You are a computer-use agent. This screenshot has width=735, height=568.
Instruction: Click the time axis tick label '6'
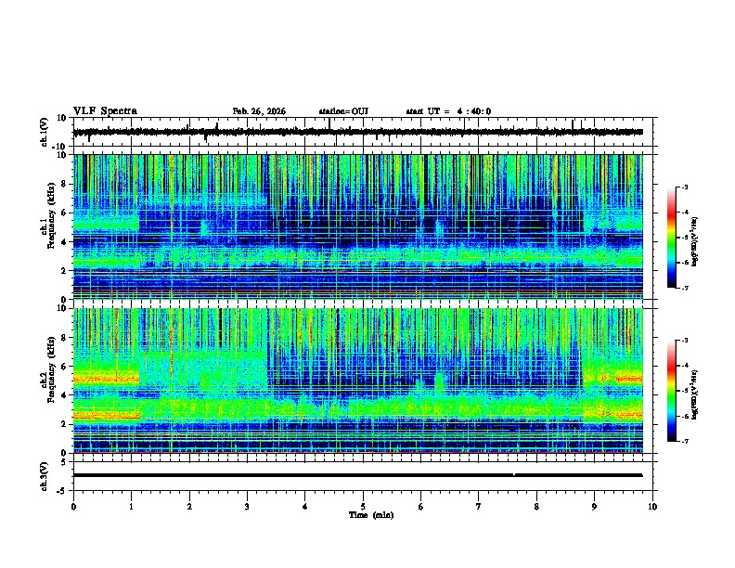421,506
